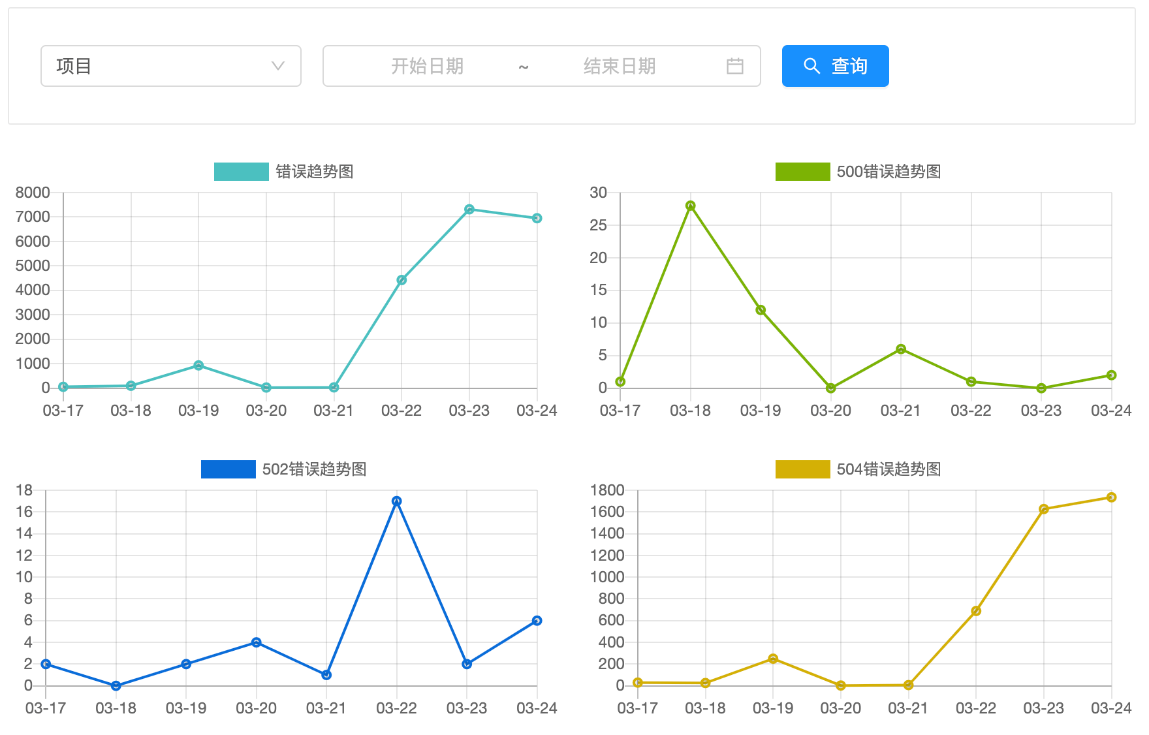The width and height of the screenshot is (1149, 735).
Task: Toggle the yellow 504错误趋势图 legend swatch
Action: point(803,469)
